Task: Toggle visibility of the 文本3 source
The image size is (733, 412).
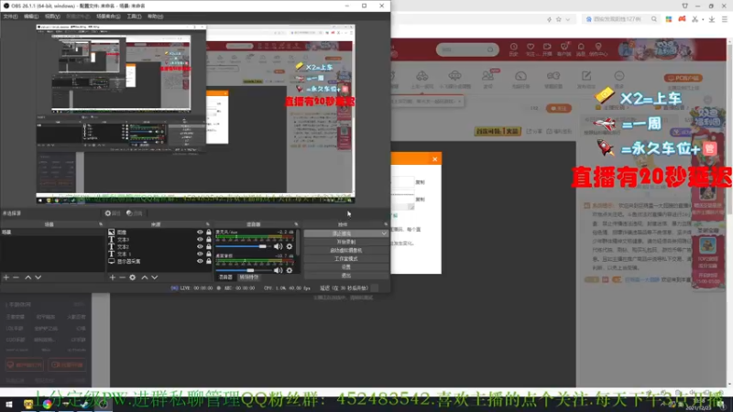Action: (200, 239)
